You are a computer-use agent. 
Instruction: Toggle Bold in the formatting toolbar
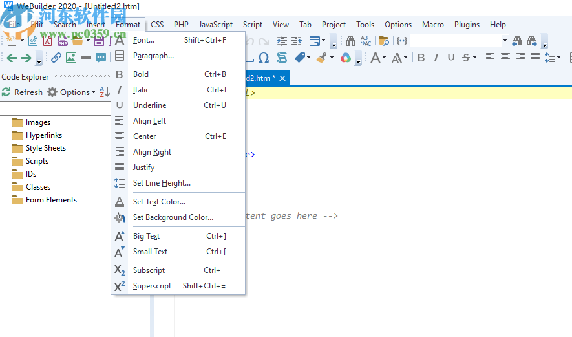point(421,58)
